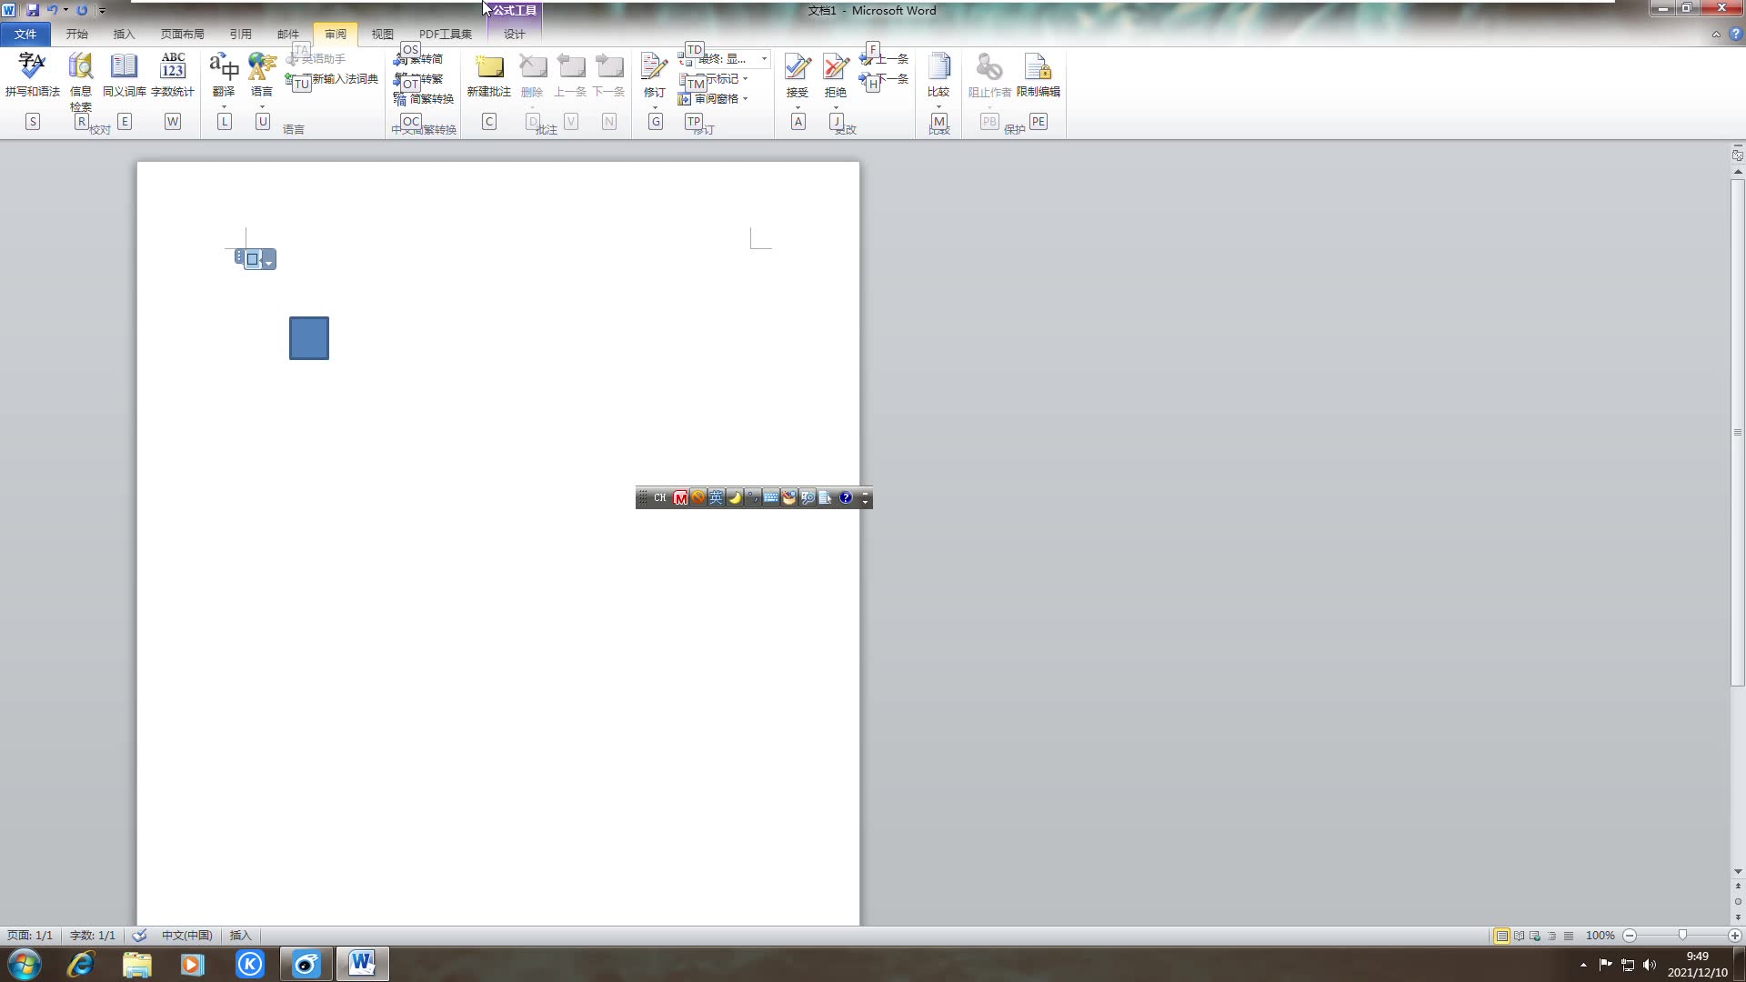Toggle Web Layout view in status bar
Viewport: 1746px width, 982px height.
1535,936
